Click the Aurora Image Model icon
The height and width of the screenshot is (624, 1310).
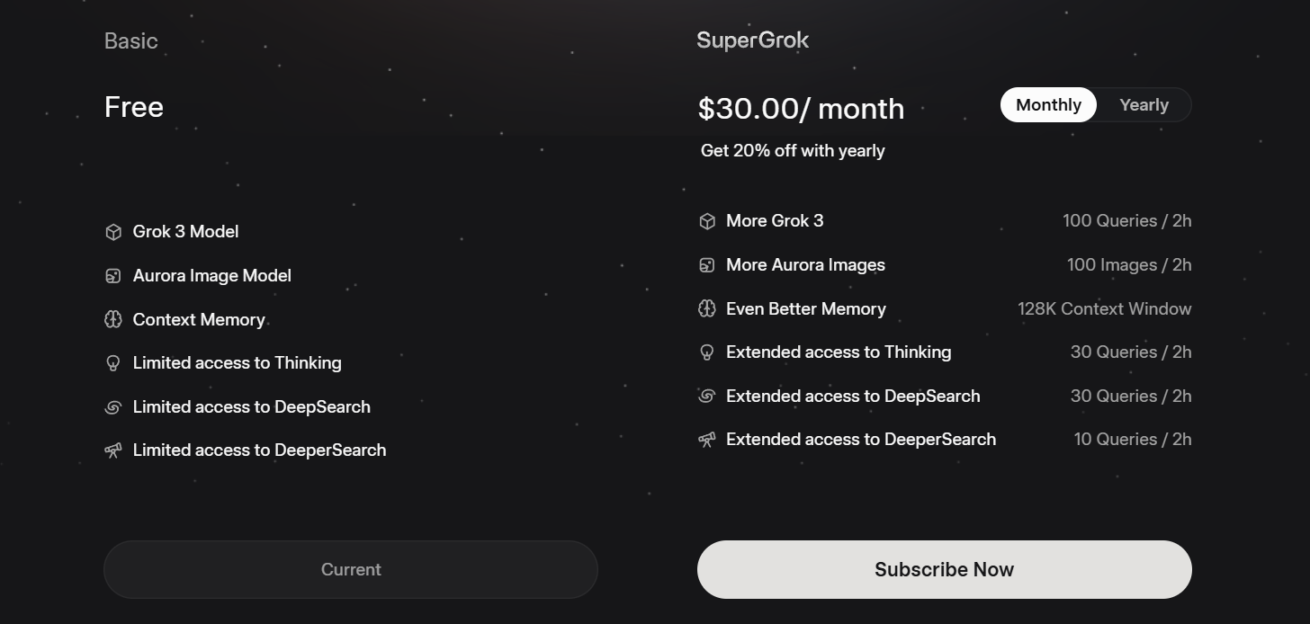(113, 276)
